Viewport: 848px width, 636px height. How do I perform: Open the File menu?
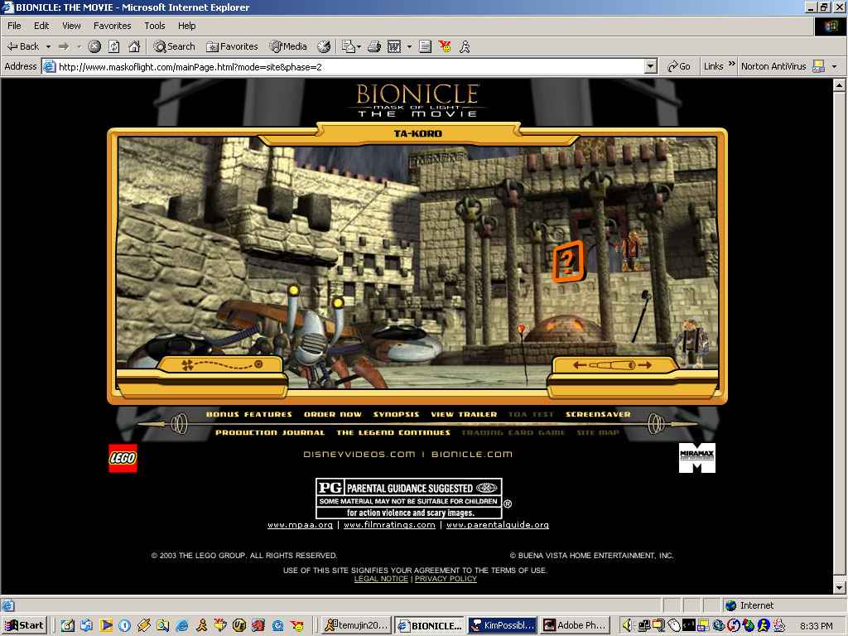pos(14,26)
